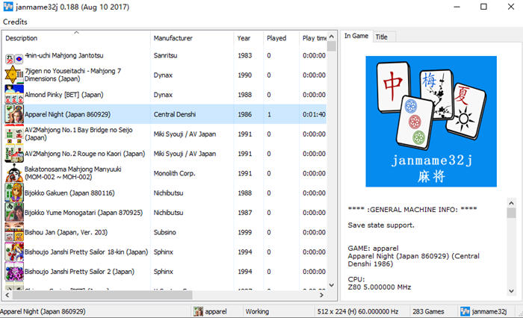
Task: Click the janmame32j icon in status bar
Action: (465, 311)
